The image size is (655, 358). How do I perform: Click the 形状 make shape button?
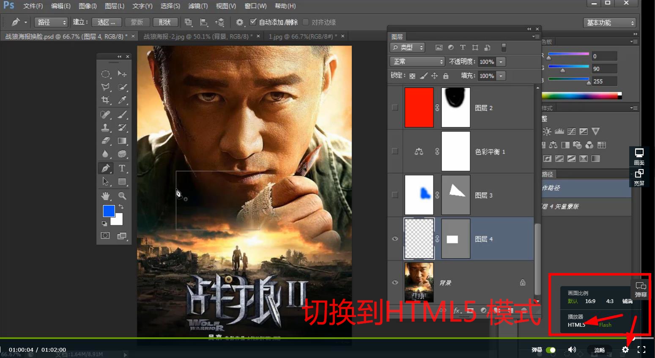pyautogui.click(x=164, y=22)
